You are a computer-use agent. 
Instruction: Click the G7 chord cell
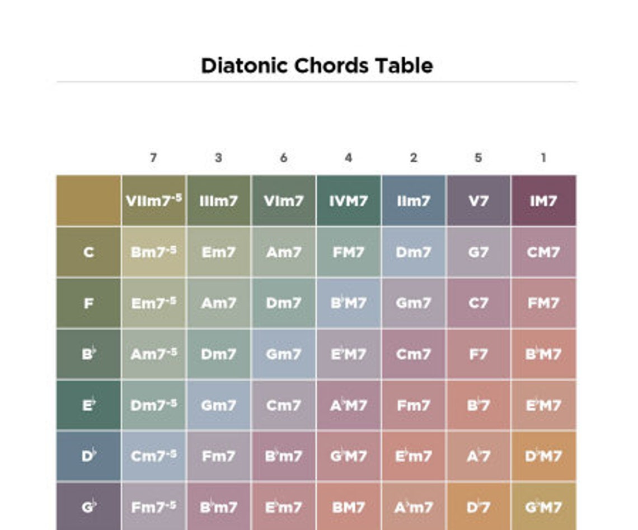(x=478, y=252)
